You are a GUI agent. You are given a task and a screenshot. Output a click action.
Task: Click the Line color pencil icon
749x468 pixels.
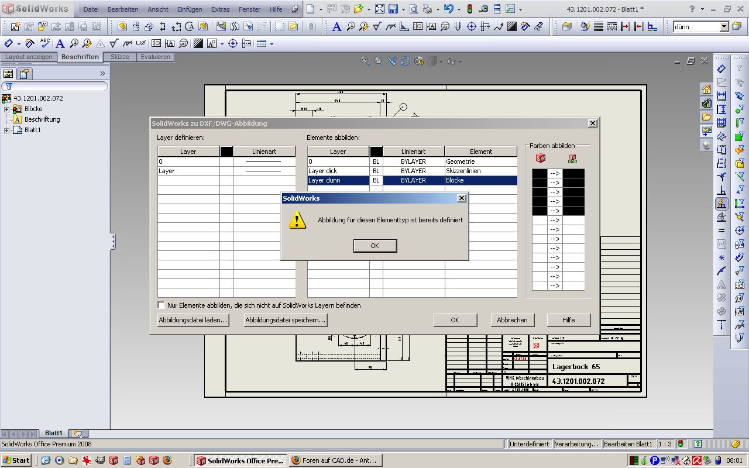(585, 26)
